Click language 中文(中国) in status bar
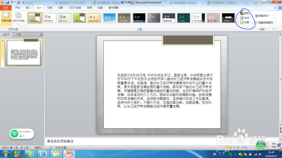Screen dimensions: 282x158 [61, 148]
